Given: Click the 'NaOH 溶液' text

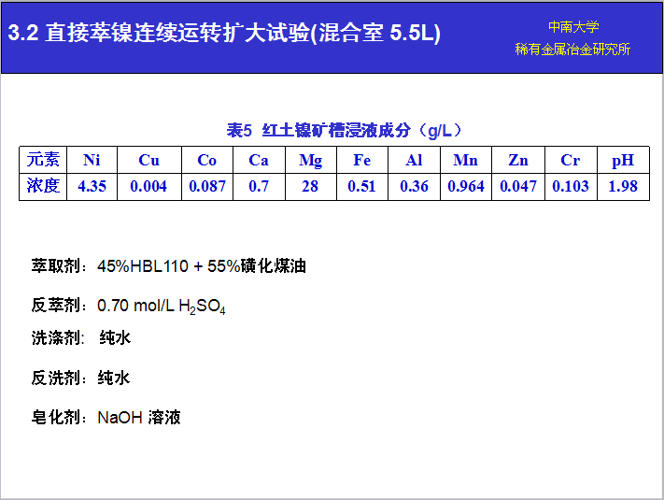Looking at the screenshot, I should [139, 418].
